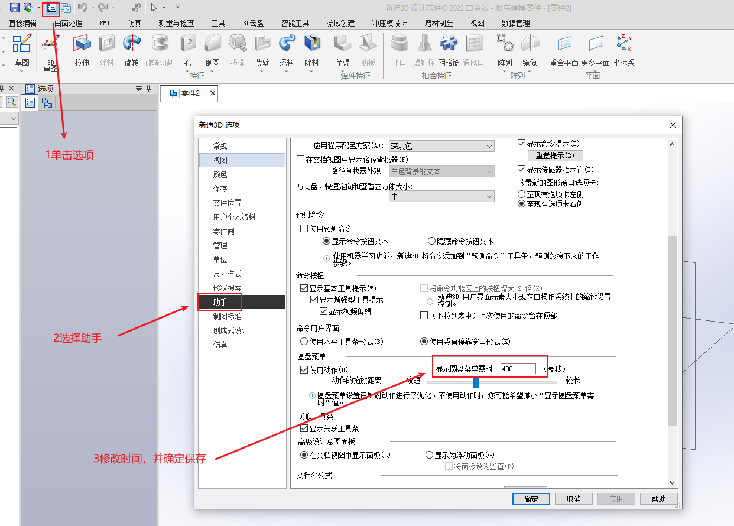Viewport: 734px width, 526px height.
Task: Open Options via the quick access list icon
Action: (51, 8)
